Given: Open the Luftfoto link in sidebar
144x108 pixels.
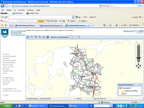Looking at the screenshot, I should [5, 84].
